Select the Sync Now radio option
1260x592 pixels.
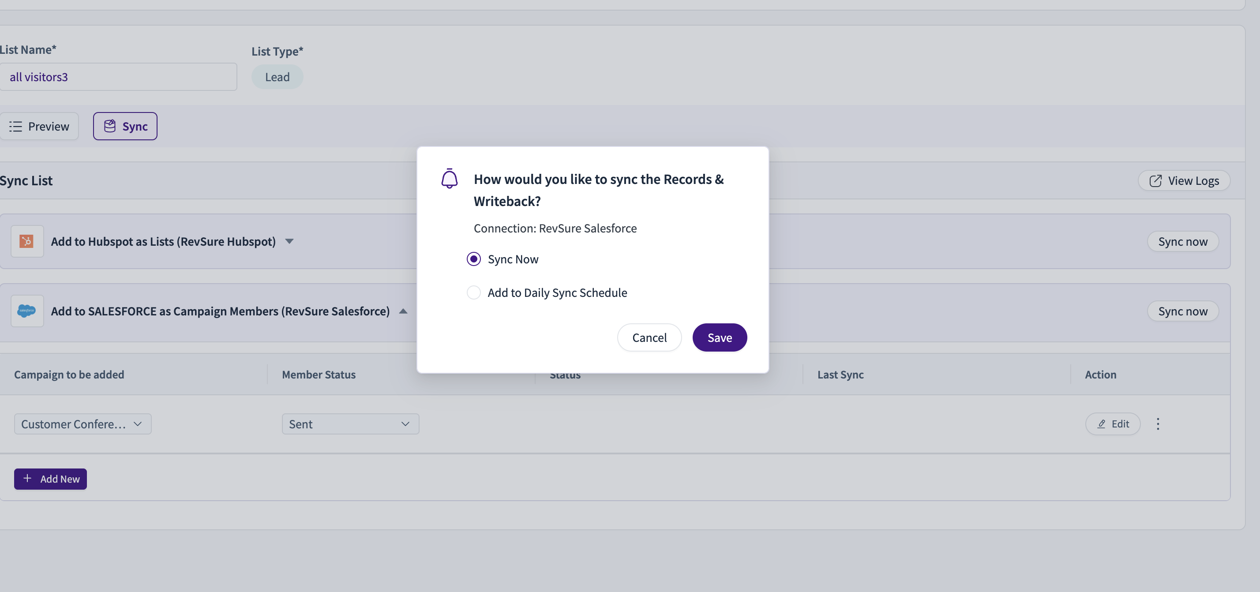pyautogui.click(x=473, y=259)
